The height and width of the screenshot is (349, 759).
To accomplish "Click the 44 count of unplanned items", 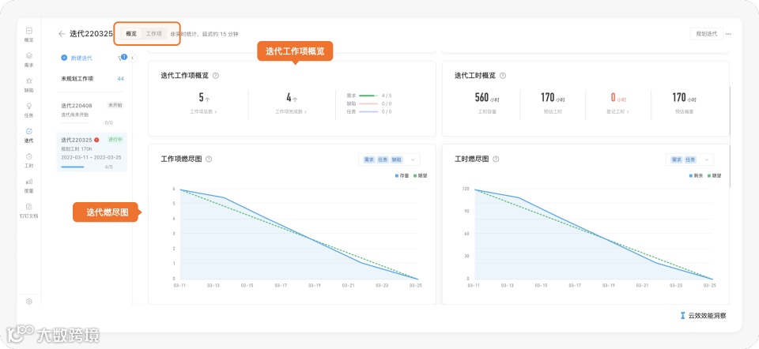I will click(x=120, y=78).
